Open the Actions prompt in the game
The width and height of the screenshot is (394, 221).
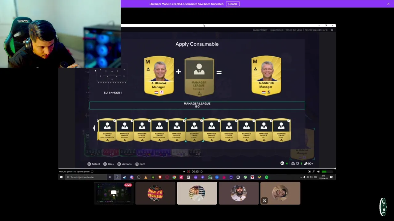124,164
